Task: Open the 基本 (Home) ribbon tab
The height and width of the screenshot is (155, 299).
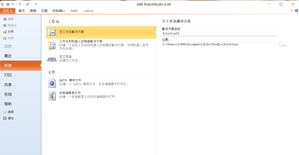Action: point(22,11)
